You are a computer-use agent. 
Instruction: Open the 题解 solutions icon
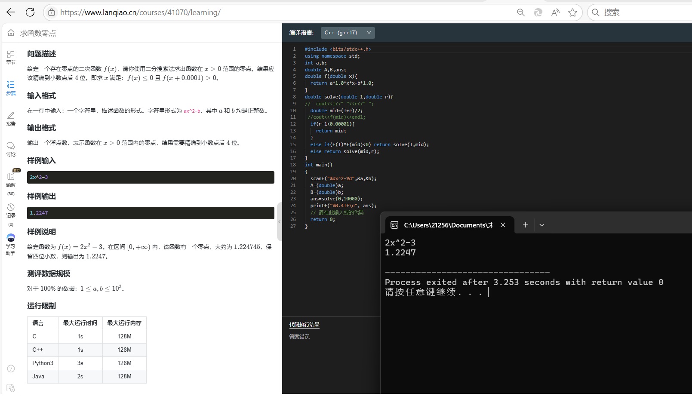11,179
